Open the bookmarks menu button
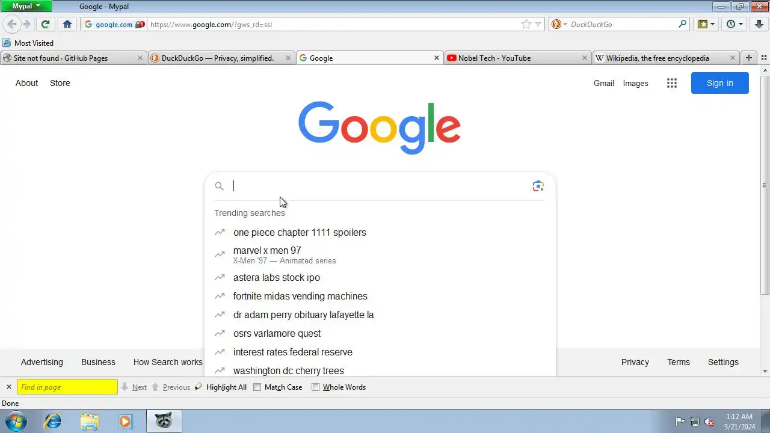 click(x=706, y=24)
